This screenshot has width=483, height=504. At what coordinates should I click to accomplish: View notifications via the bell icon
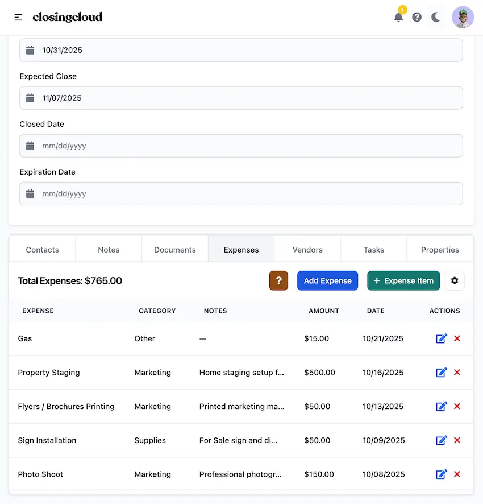(x=399, y=17)
